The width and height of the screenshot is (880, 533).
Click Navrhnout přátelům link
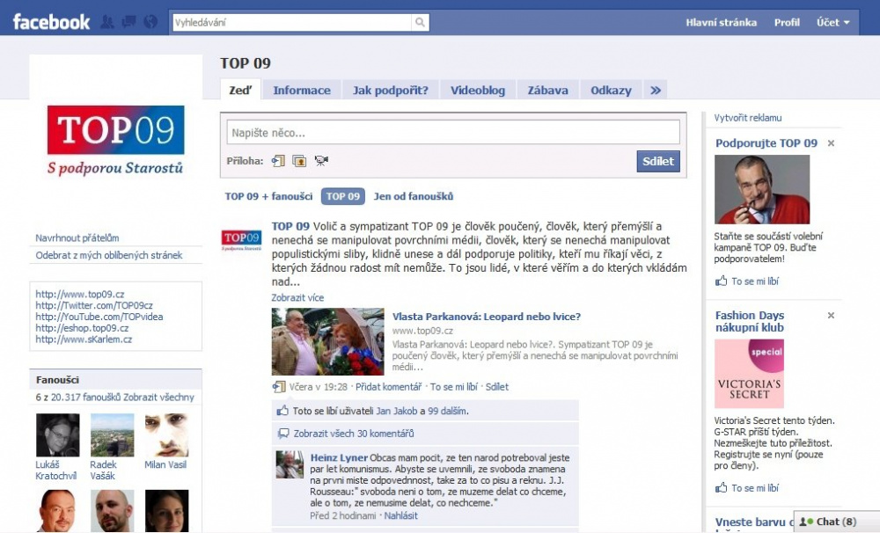[77, 237]
